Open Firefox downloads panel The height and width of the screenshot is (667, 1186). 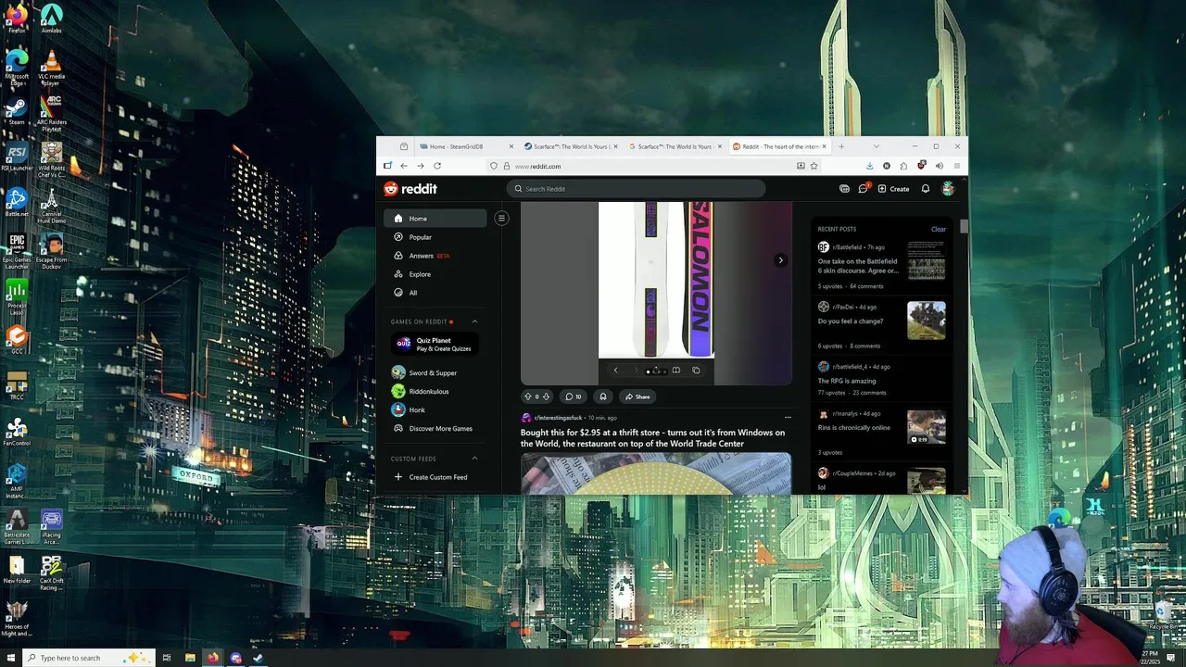click(x=869, y=166)
